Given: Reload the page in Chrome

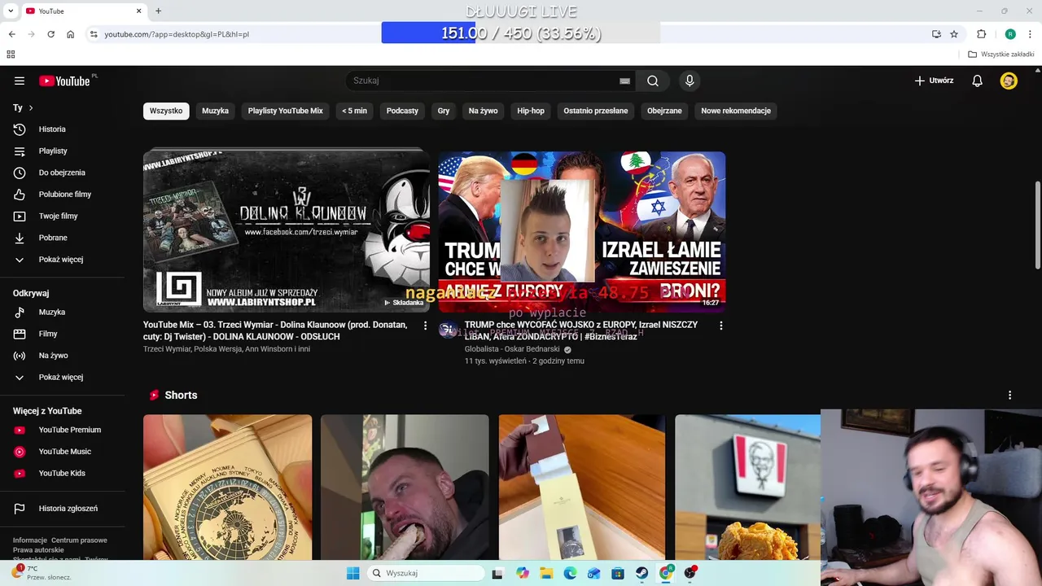Looking at the screenshot, I should (50, 34).
